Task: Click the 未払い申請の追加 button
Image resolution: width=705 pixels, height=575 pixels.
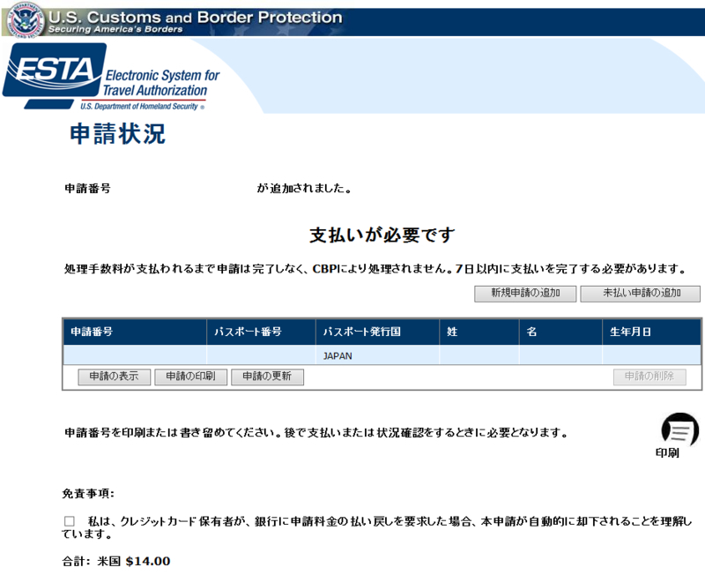Action: (x=641, y=294)
